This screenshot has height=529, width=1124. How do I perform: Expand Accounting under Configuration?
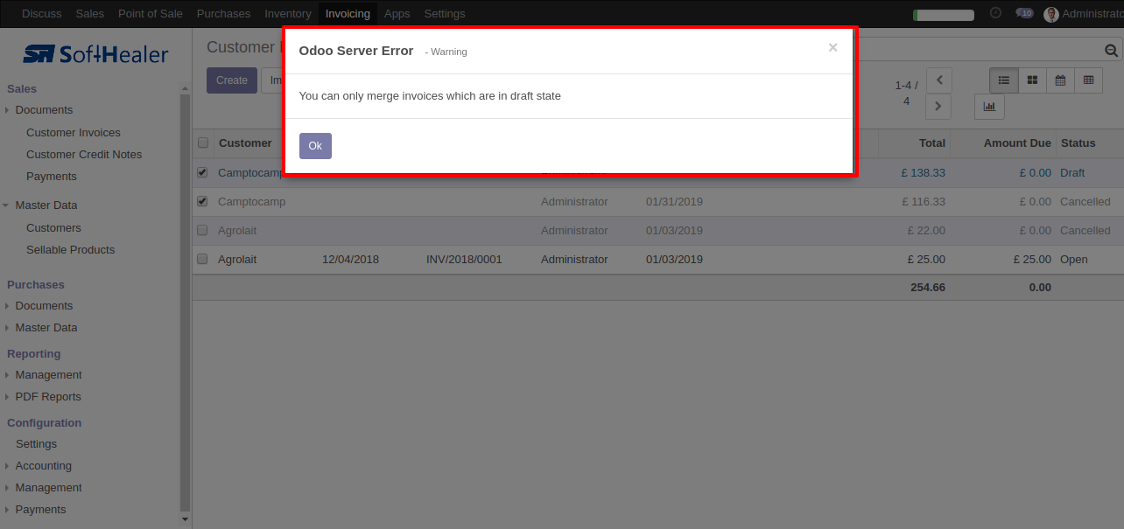click(43, 466)
